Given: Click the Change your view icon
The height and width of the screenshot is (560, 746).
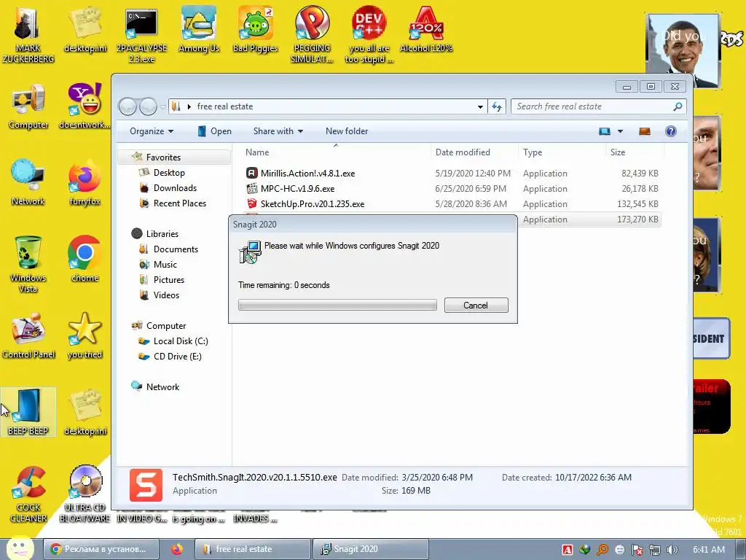Looking at the screenshot, I should click(605, 131).
